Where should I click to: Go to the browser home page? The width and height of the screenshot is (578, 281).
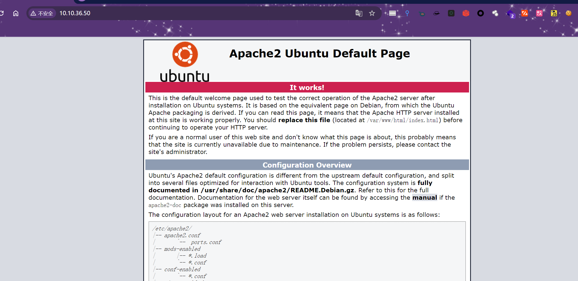point(16,13)
